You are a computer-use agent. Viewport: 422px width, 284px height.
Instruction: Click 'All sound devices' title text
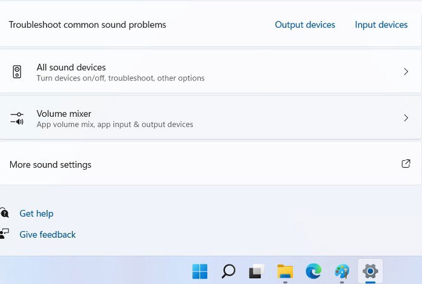coord(71,67)
